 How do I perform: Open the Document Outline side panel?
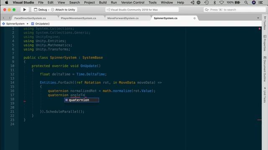pos(265,69)
